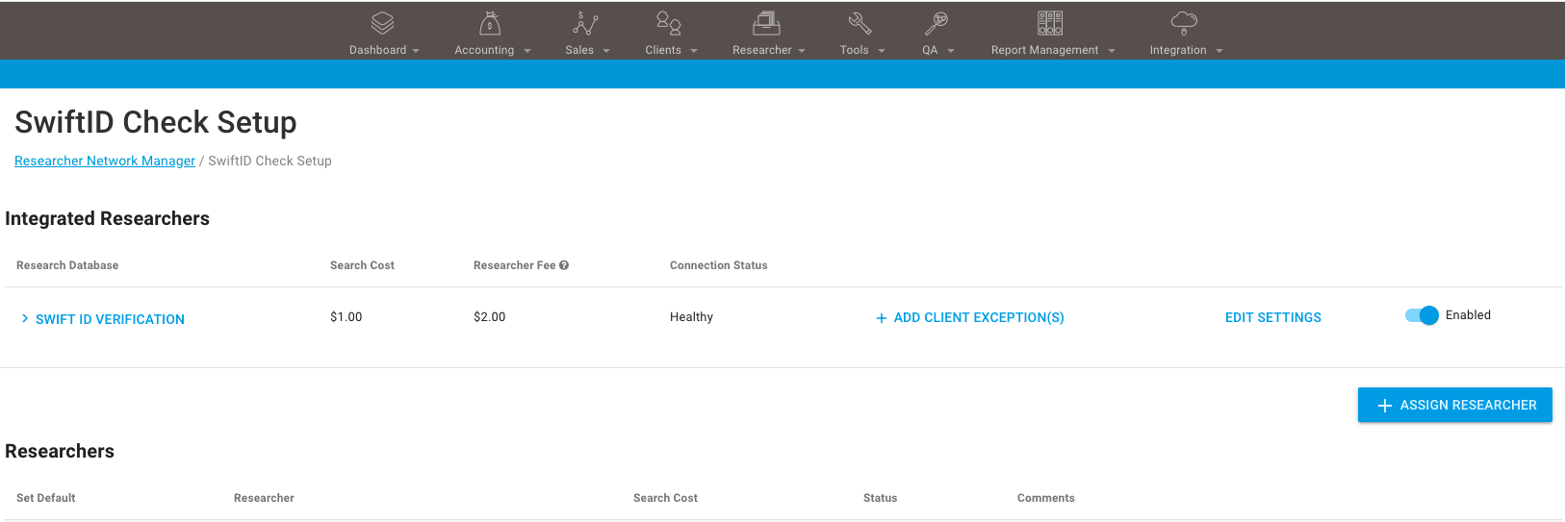Open the Report Management dropdown arrow

[x=1112, y=51]
